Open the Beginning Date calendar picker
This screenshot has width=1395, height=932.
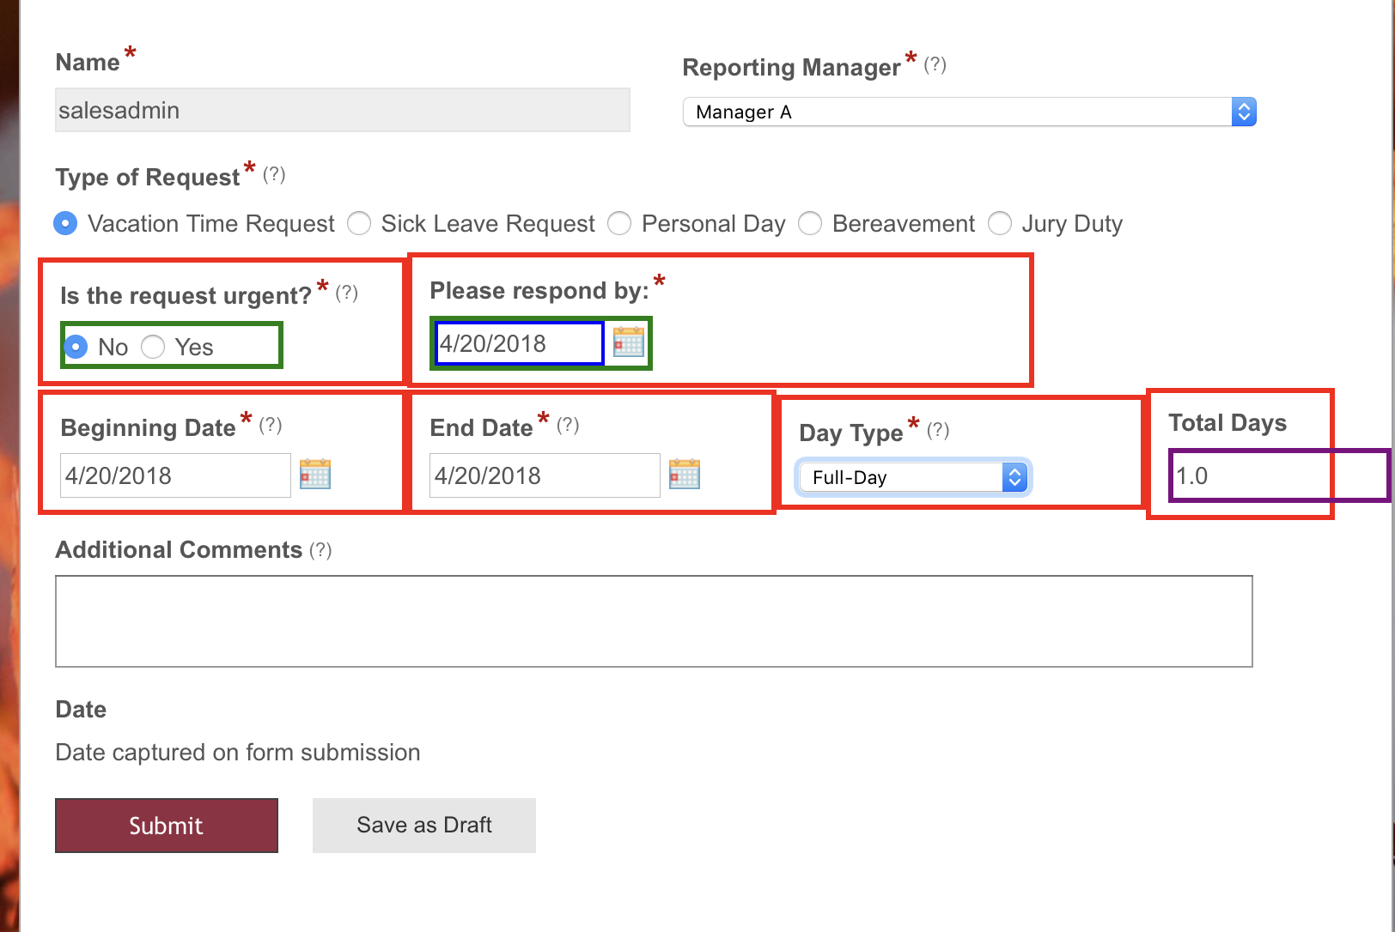[315, 475]
